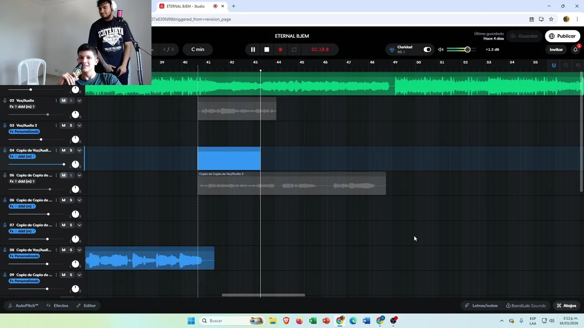Mute track 04 with M button
The height and width of the screenshot is (328, 584).
(x=63, y=150)
